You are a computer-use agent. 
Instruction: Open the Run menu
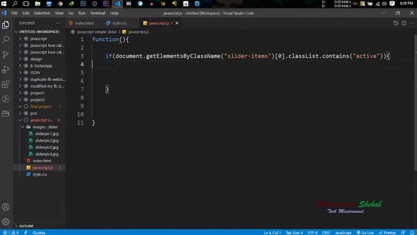(81, 13)
